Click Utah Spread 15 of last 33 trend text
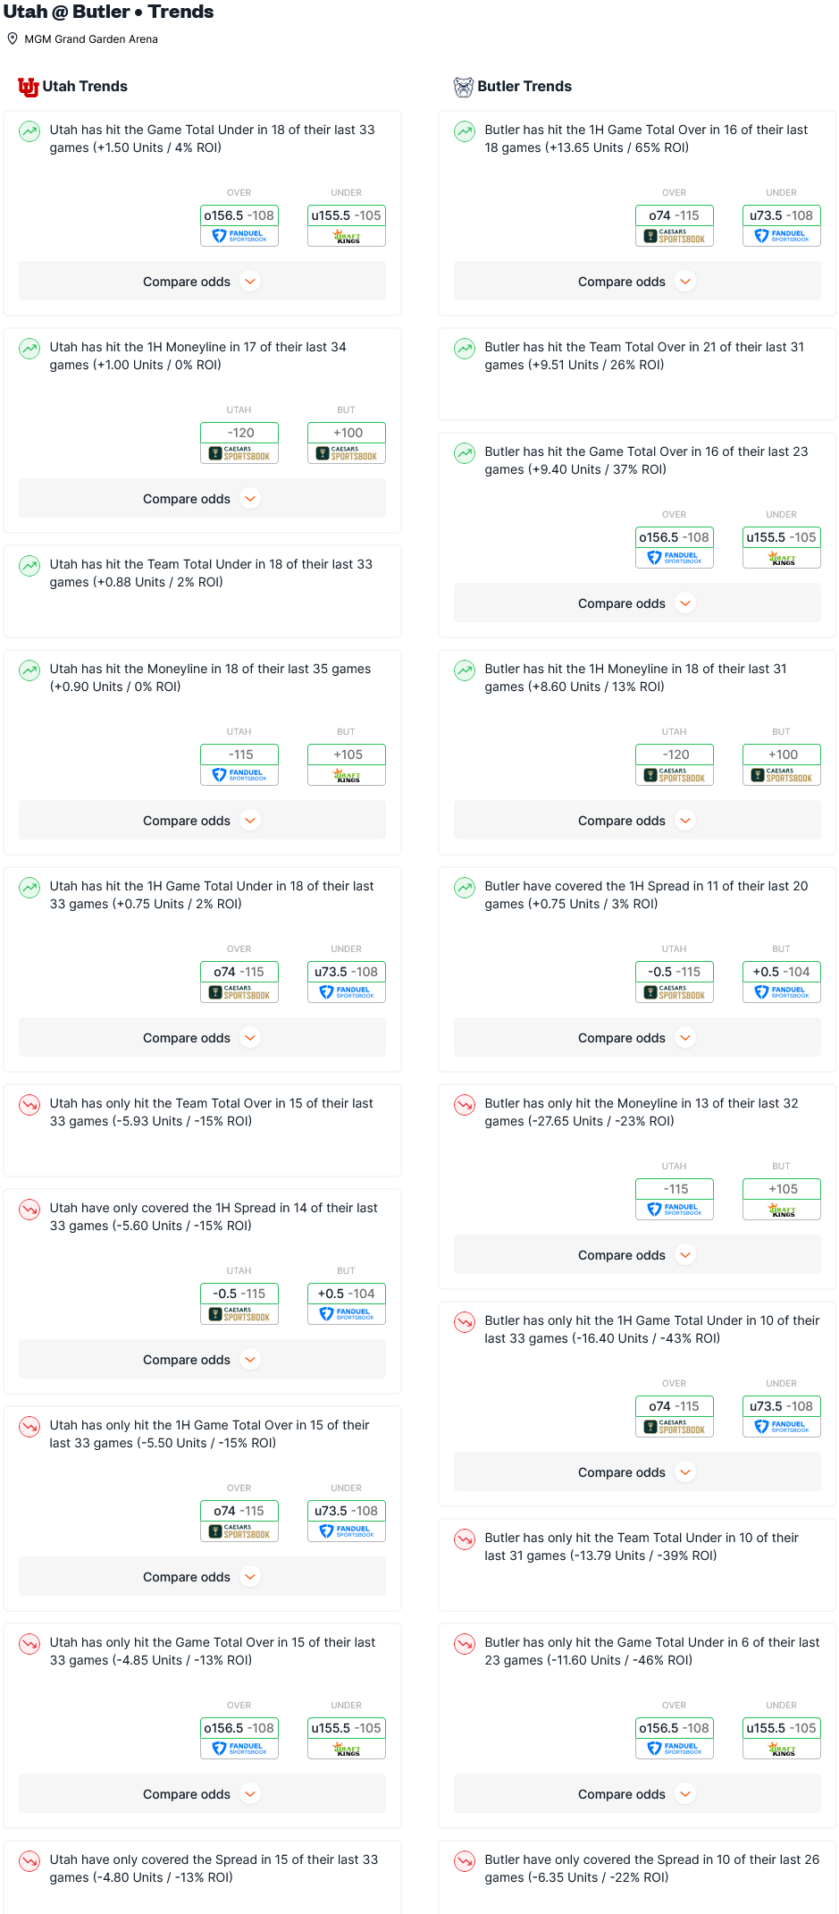Viewport: 839px width, 1914px height. 214,1868
